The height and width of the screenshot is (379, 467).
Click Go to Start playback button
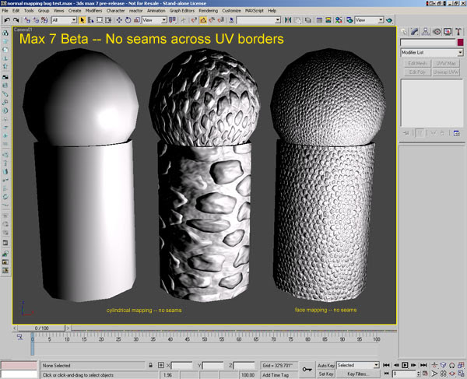[386, 365]
